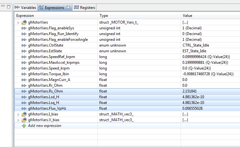
Task: Expand the gMotorVars.V_bias entry
Action: coord(19,120)
